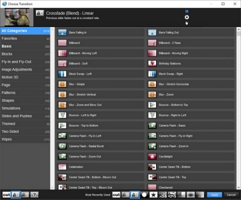Show All Categories of transitions
The image size is (241, 200).
point(25,31)
